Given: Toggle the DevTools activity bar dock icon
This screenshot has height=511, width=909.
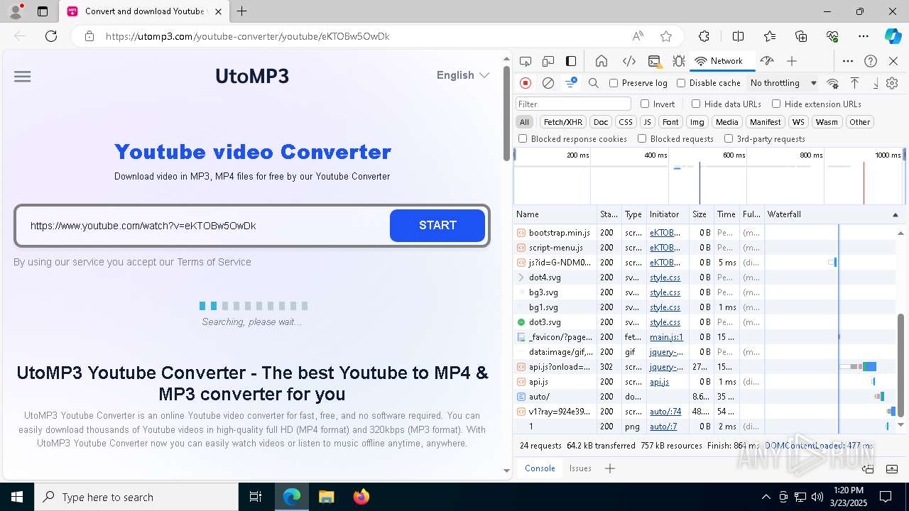Looking at the screenshot, I should (571, 61).
